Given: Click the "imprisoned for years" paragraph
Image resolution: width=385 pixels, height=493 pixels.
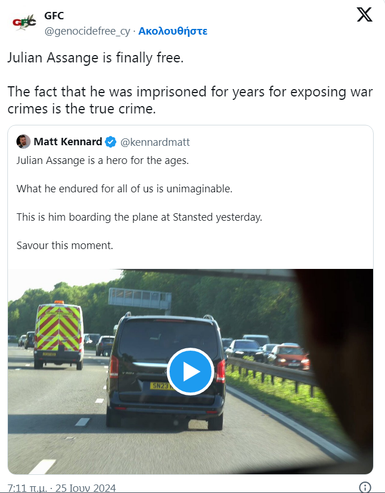Looking at the screenshot, I should (190, 100).
